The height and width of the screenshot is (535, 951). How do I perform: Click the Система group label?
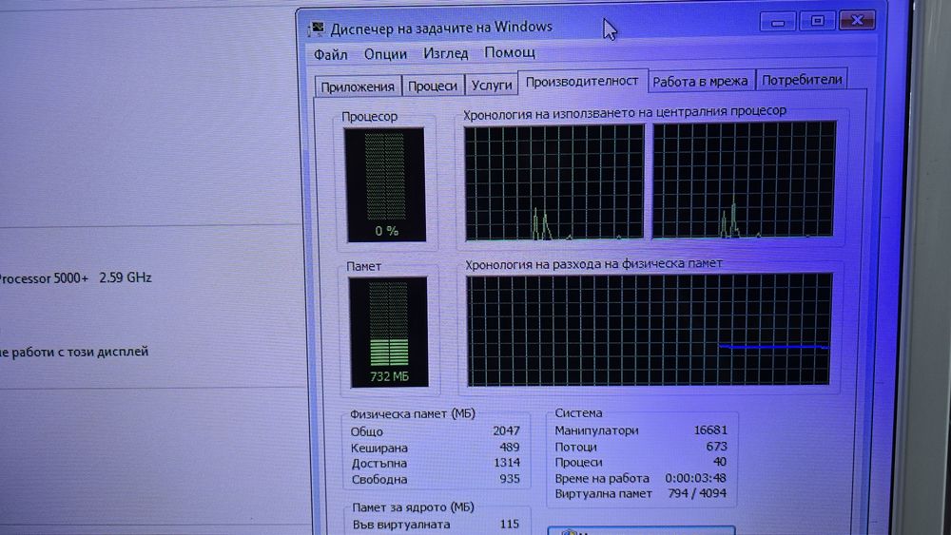pos(578,412)
